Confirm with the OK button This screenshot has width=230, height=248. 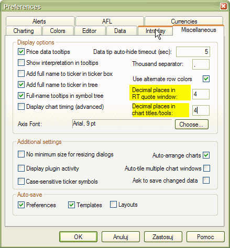(x=78, y=236)
